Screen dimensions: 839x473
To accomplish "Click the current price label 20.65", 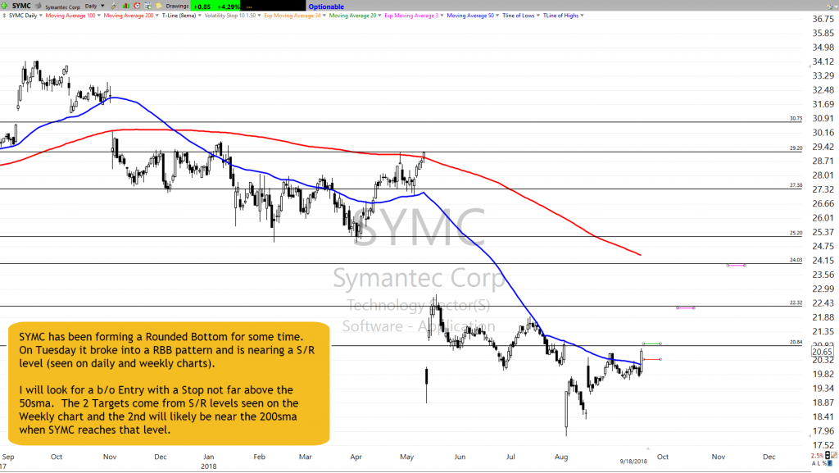I will tap(822, 352).
